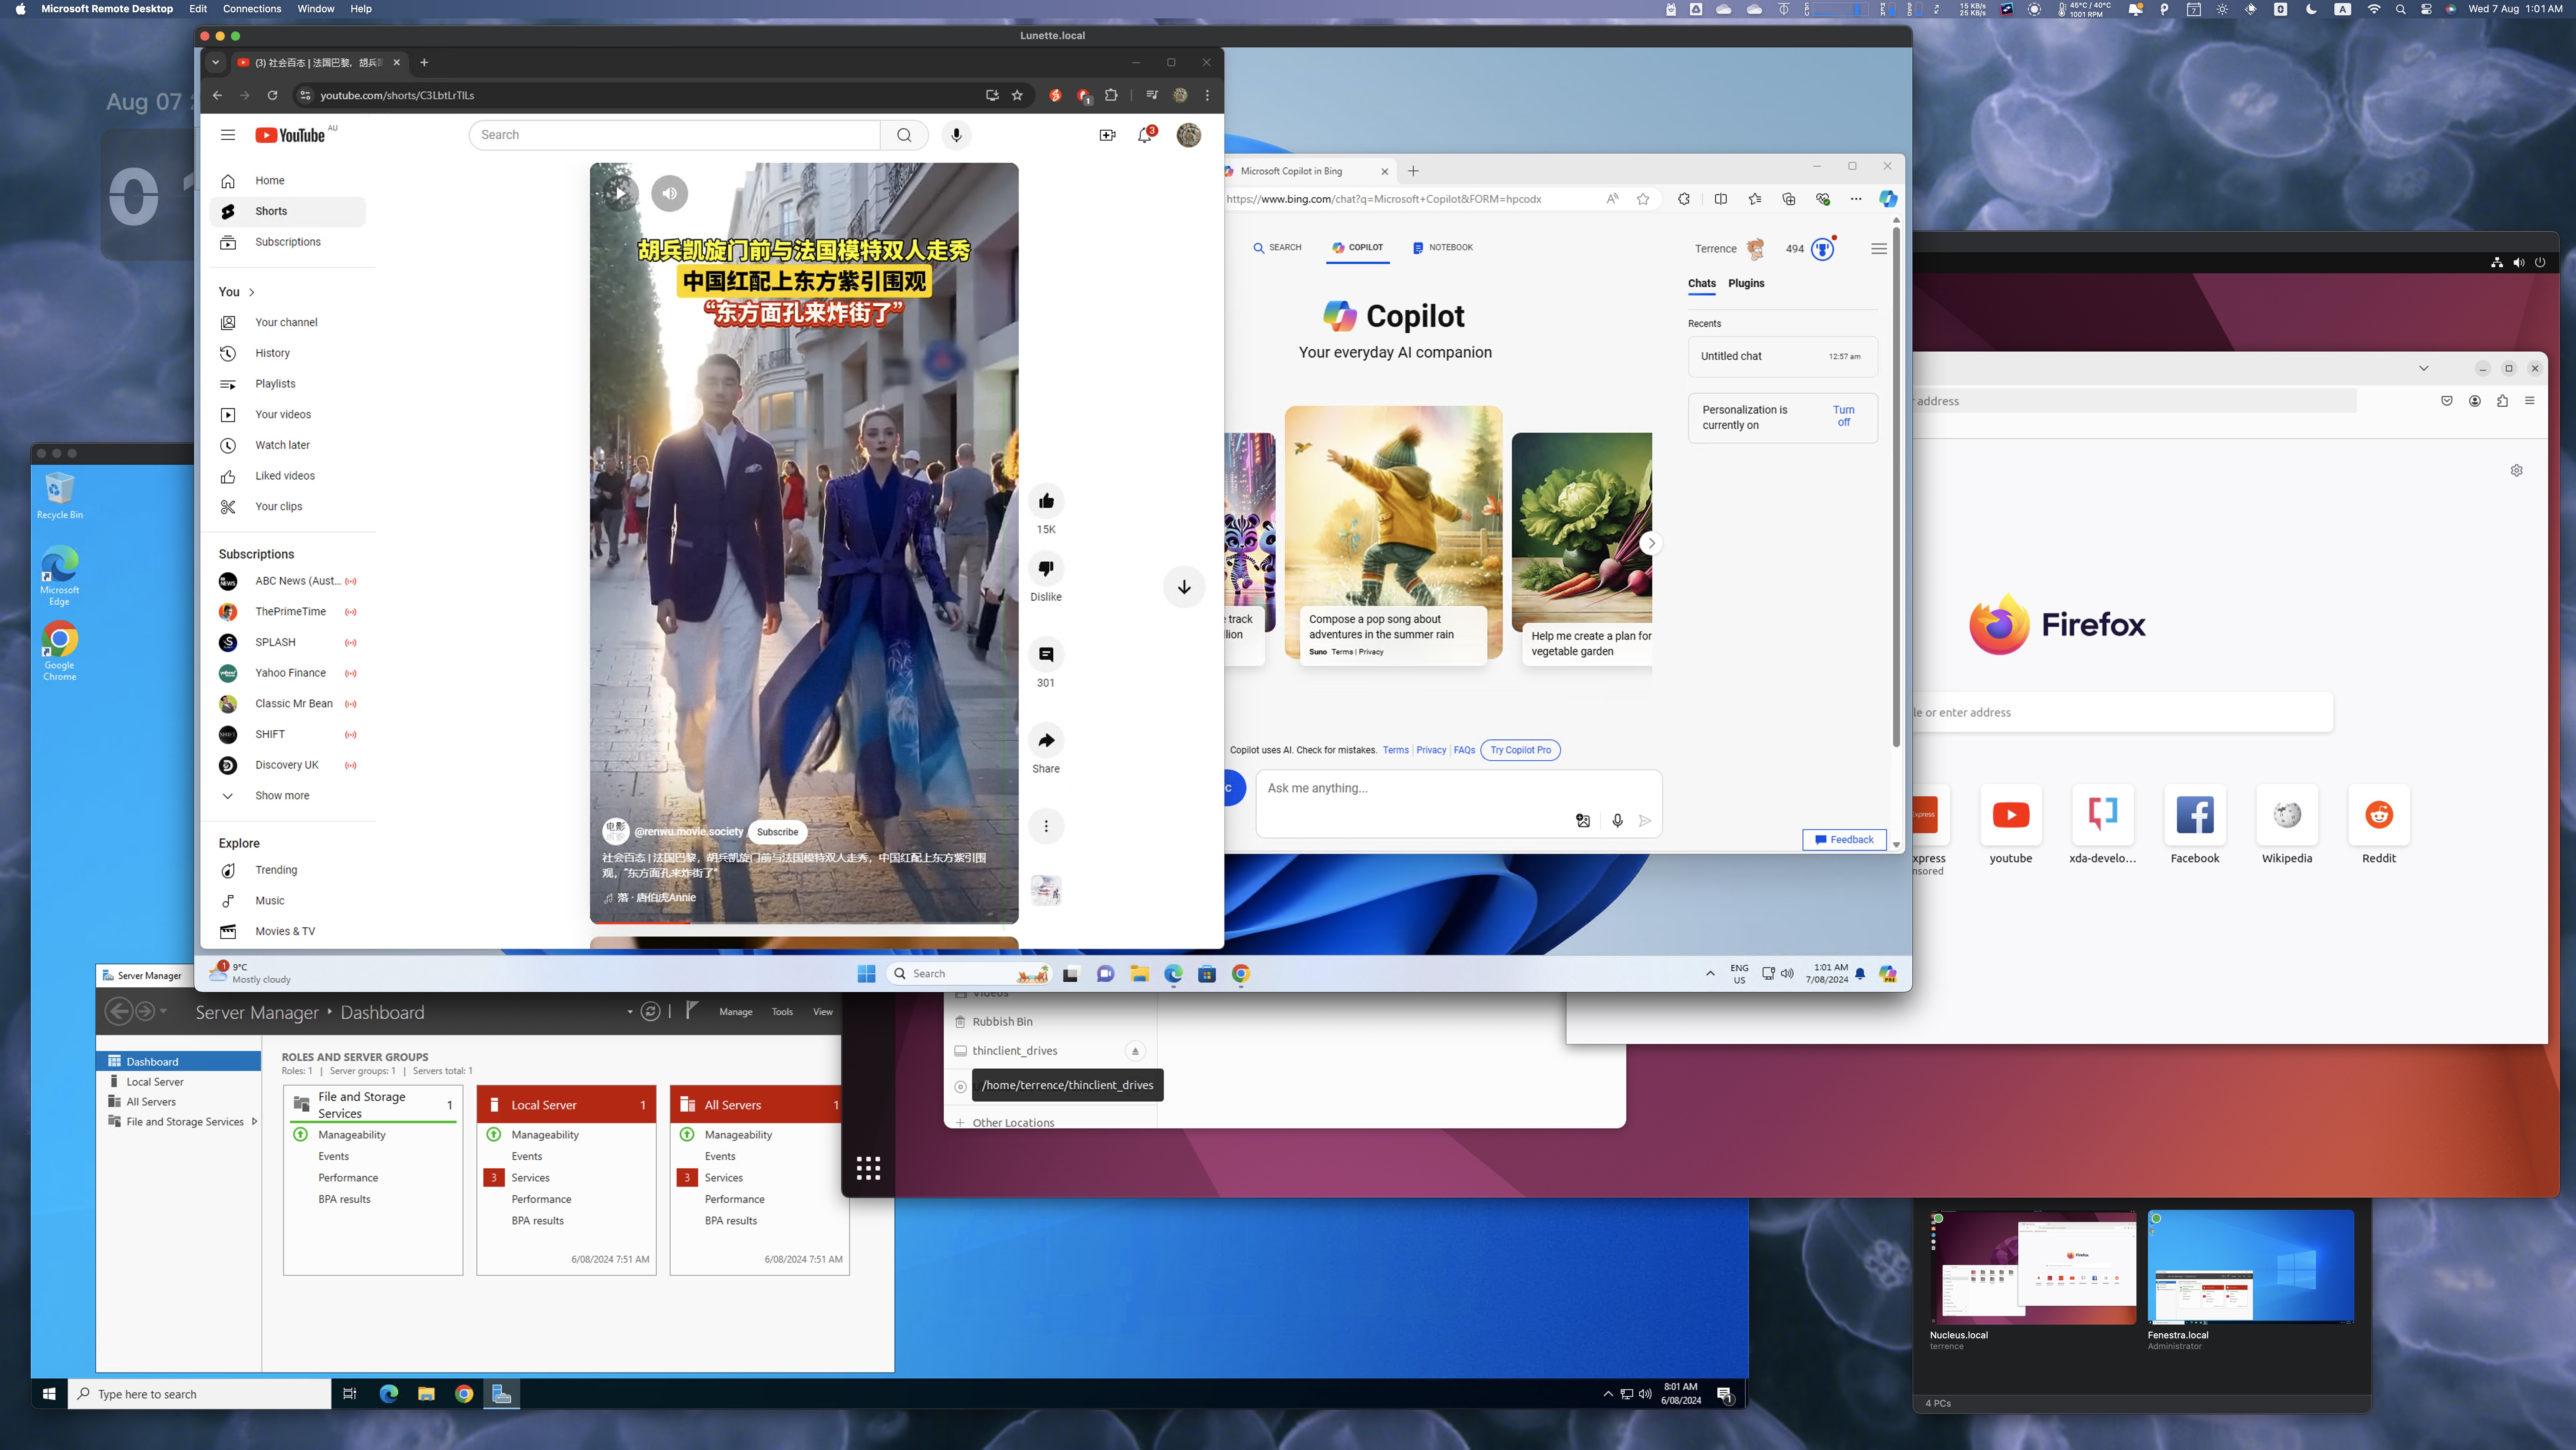
Task: Open YouTube hamburger guide menu
Action: [x=228, y=135]
